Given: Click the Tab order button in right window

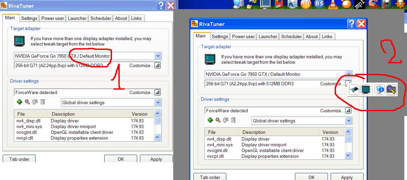Looking at the screenshot, I should [x=210, y=177].
